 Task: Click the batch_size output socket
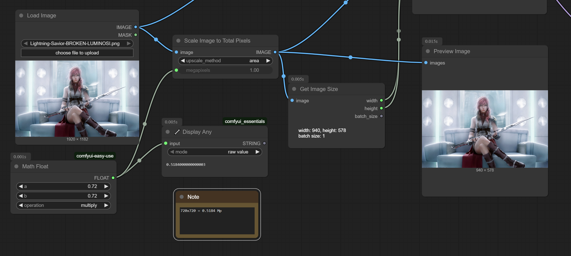(381, 116)
